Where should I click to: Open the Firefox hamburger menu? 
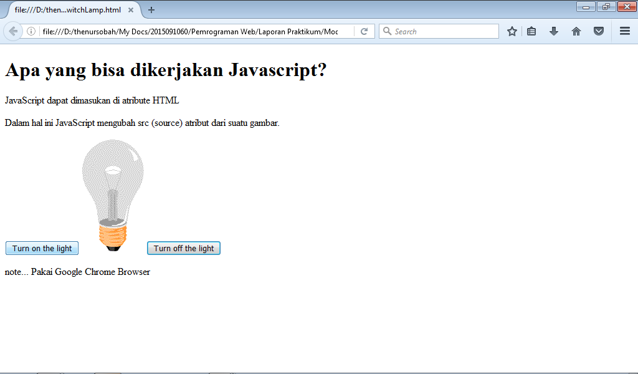[624, 31]
